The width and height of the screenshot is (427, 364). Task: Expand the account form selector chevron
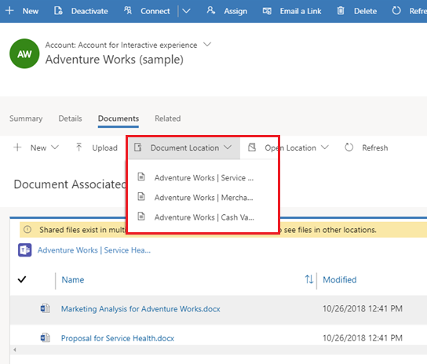click(207, 45)
